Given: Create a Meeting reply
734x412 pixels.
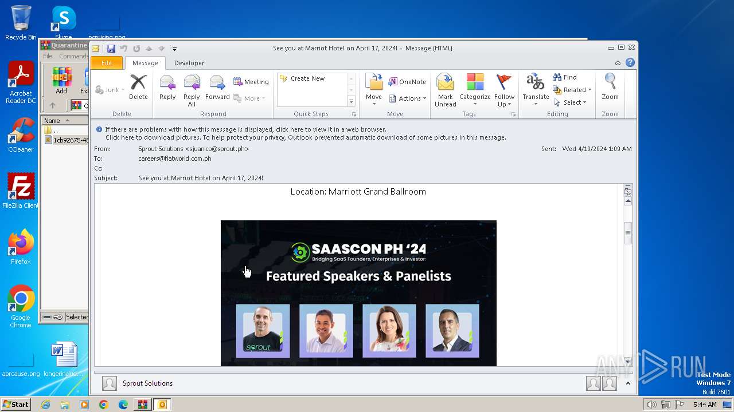Looking at the screenshot, I should [x=251, y=82].
